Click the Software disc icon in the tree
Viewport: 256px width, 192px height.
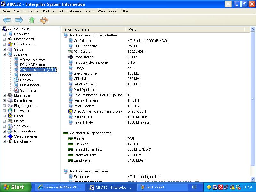coord(10,126)
